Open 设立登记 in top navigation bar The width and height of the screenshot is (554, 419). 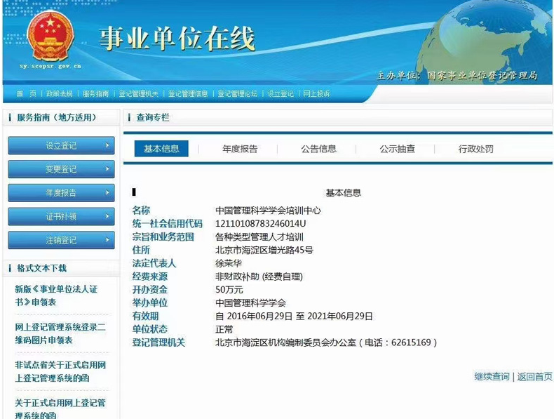(x=281, y=93)
